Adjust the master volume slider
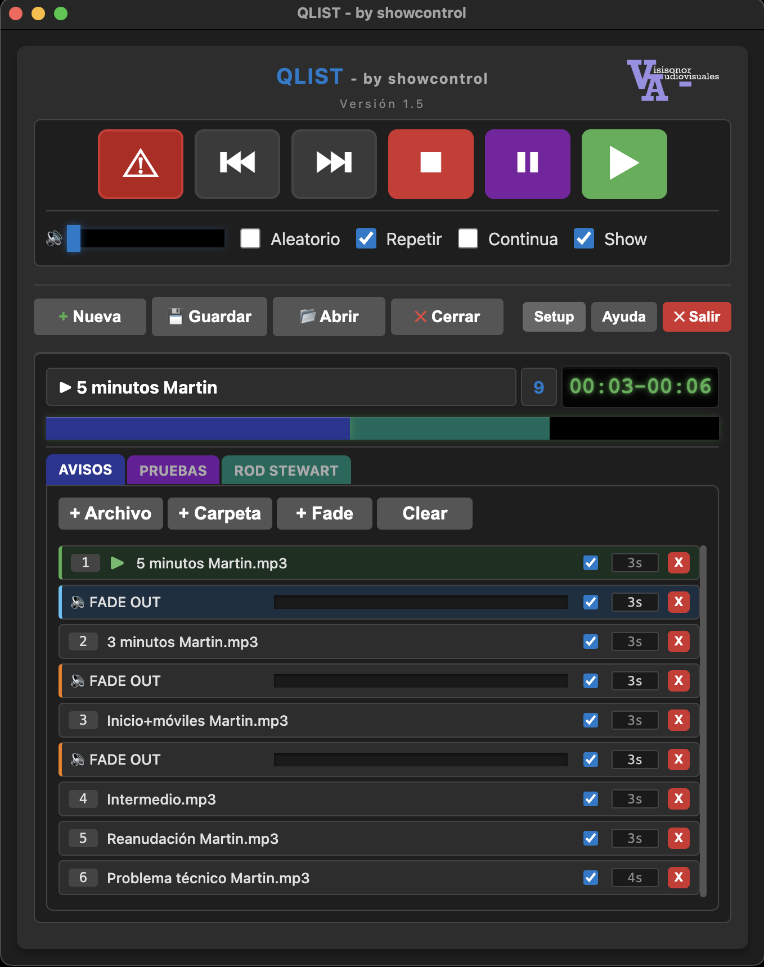This screenshot has height=967, width=764. 146,238
